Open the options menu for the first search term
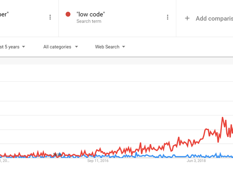This screenshot has width=233, height=173. (50, 17)
